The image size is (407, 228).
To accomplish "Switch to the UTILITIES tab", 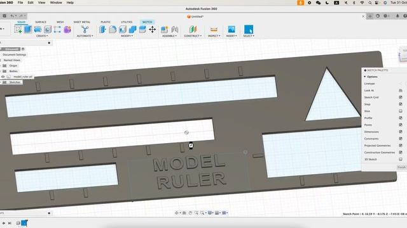I will 127,22.
